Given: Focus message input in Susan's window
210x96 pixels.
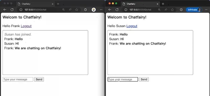Looking at the screenshot, I should 123,79.
